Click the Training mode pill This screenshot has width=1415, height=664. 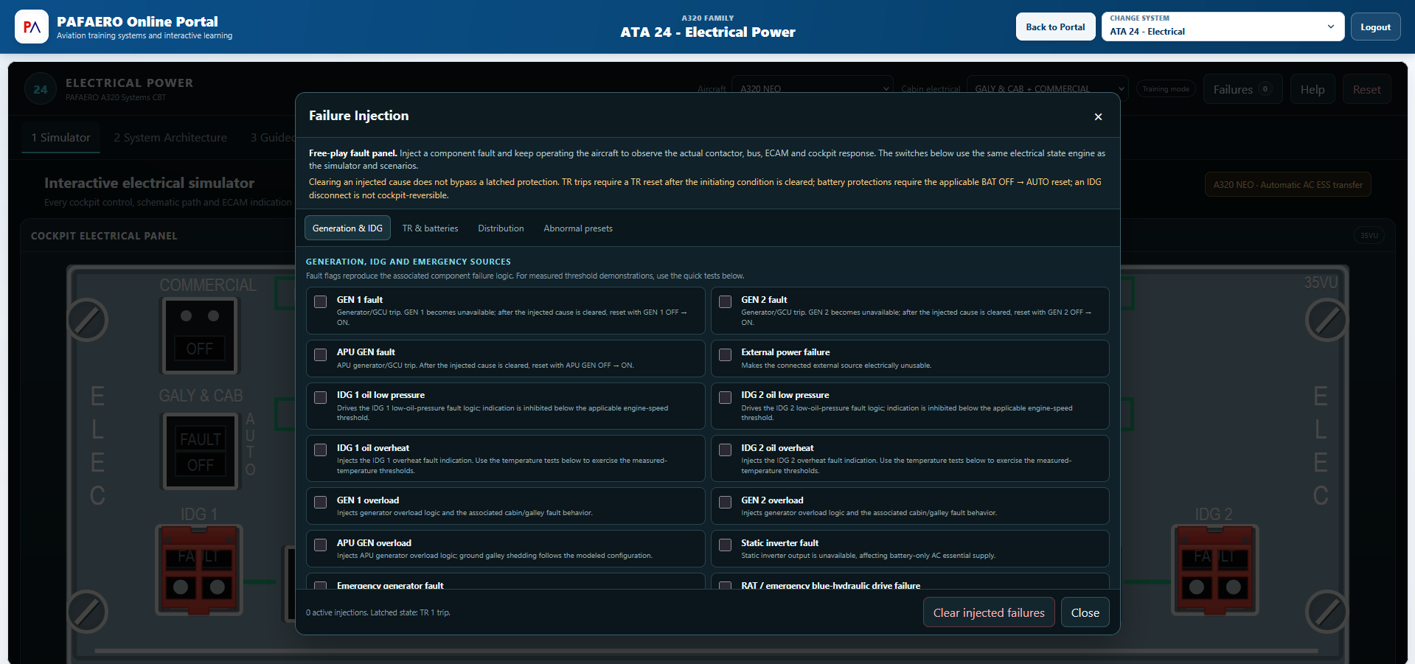tap(1166, 89)
